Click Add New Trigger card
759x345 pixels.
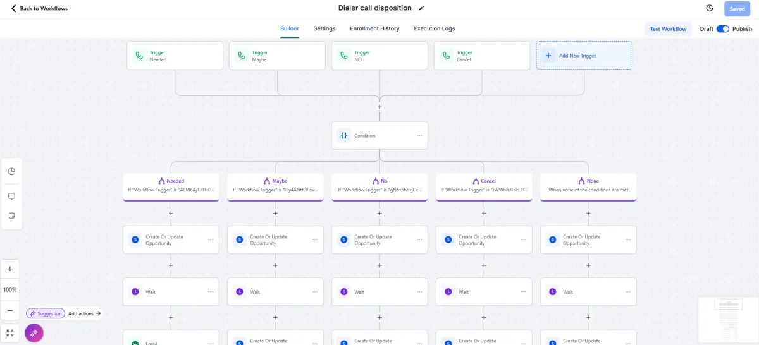coord(584,56)
